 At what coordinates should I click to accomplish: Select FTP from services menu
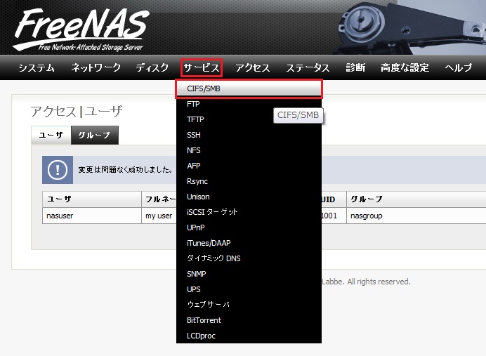point(249,104)
